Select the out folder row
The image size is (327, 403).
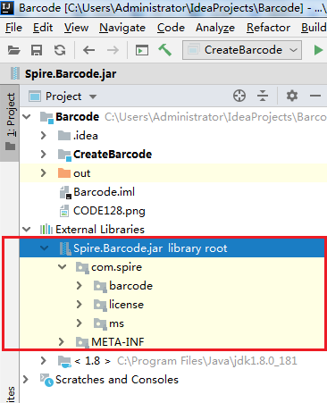tap(173, 173)
